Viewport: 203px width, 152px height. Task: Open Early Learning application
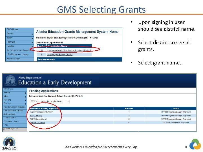pyautogui.click(x=36, y=116)
